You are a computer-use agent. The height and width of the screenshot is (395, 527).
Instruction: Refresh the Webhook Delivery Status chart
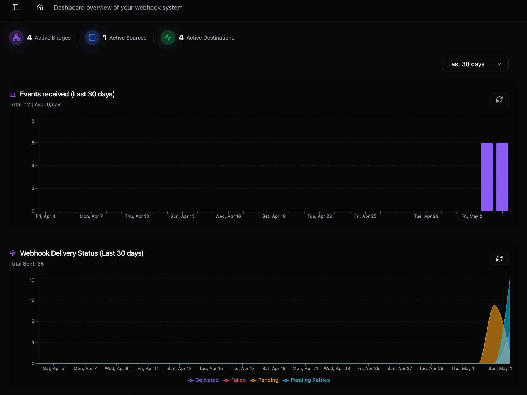[x=499, y=259]
